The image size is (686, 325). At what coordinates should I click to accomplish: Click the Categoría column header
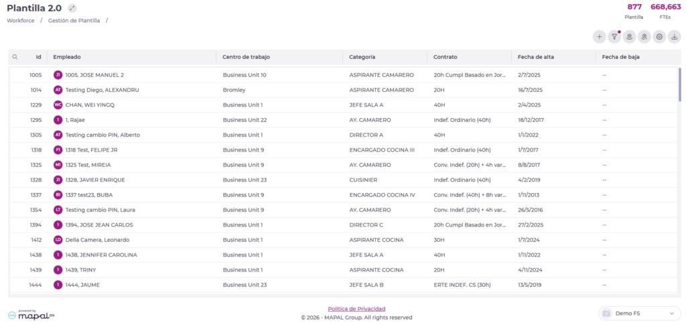click(362, 57)
